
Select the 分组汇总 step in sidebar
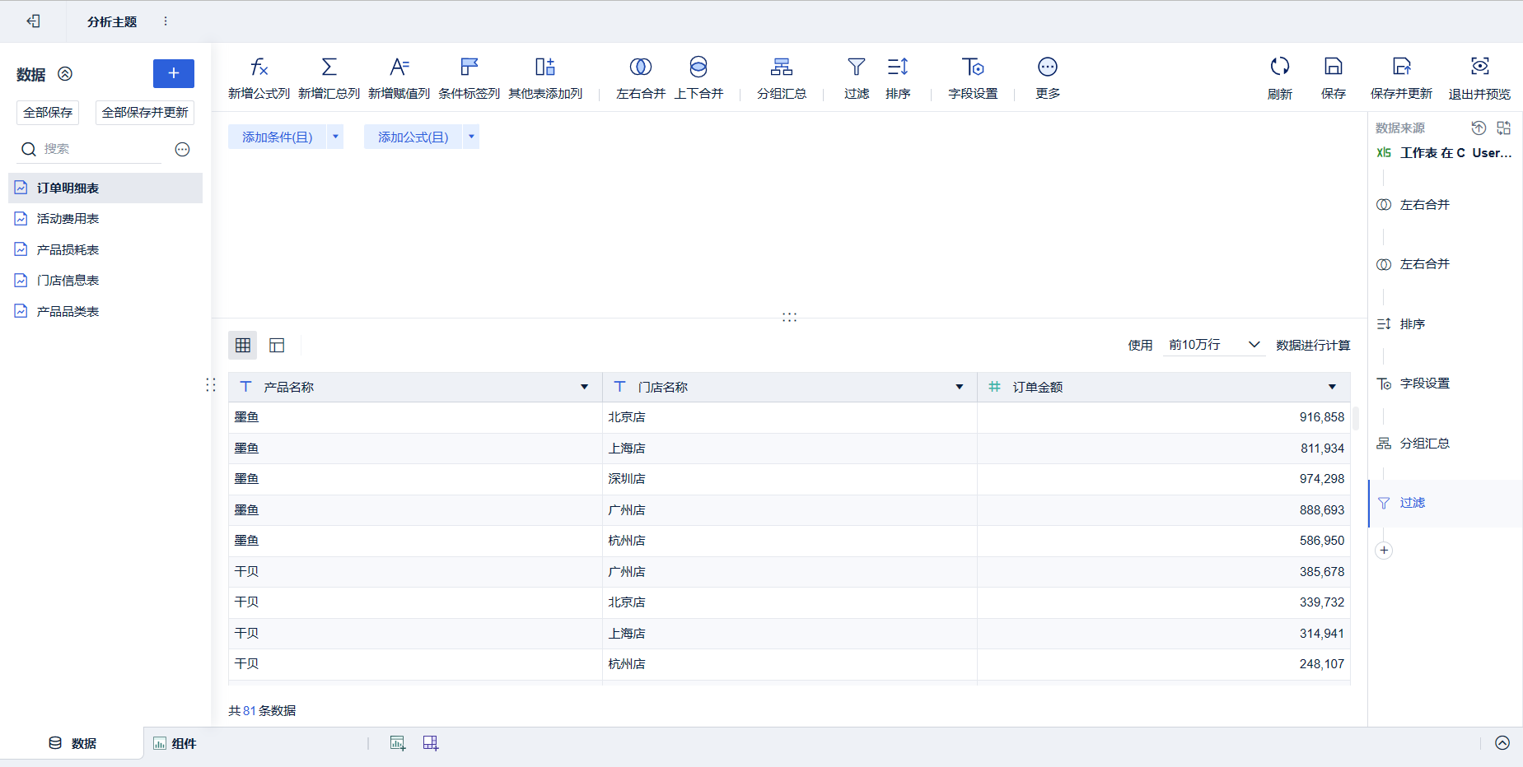tap(1445, 443)
